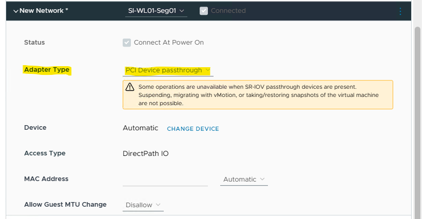425x219 pixels.
Task: Click the Adapter Type label
Action: tap(47, 70)
